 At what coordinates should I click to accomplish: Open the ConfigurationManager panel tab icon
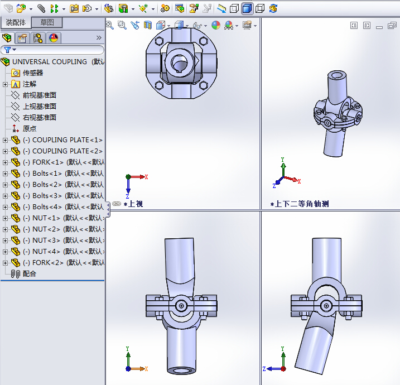click(38, 38)
